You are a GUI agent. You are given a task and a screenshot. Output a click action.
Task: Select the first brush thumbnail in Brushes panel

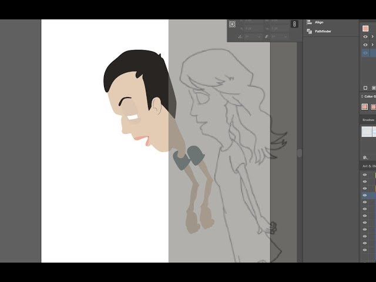point(367,132)
